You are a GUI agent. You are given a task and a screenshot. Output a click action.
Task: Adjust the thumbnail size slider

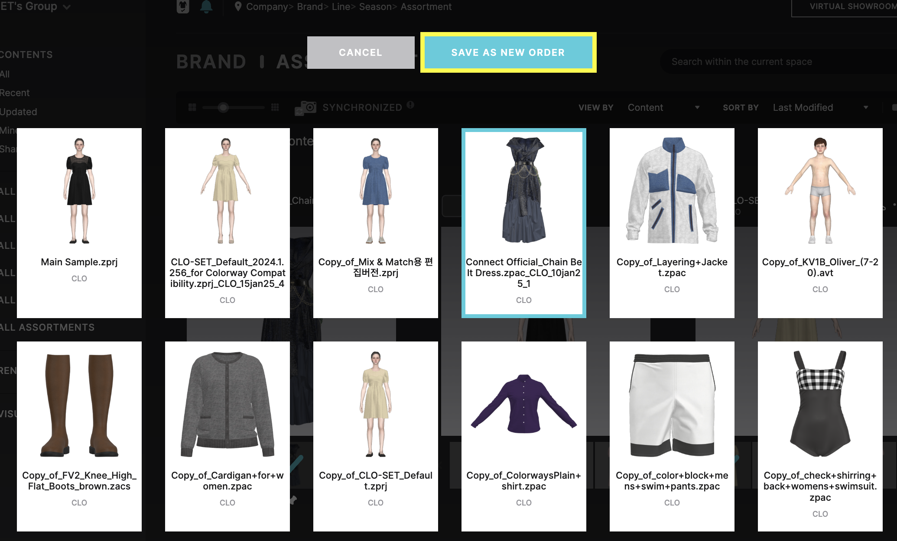(223, 107)
